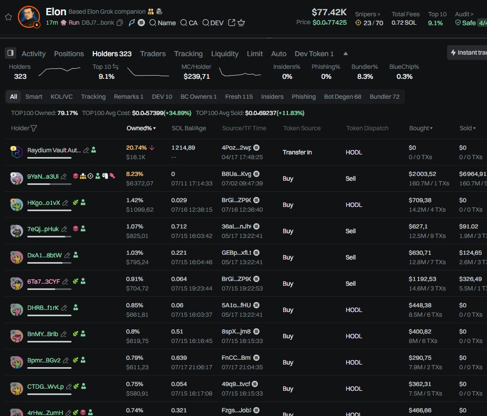Click the Elon token avatar image
The width and height of the screenshot is (487, 416).
click(29, 17)
